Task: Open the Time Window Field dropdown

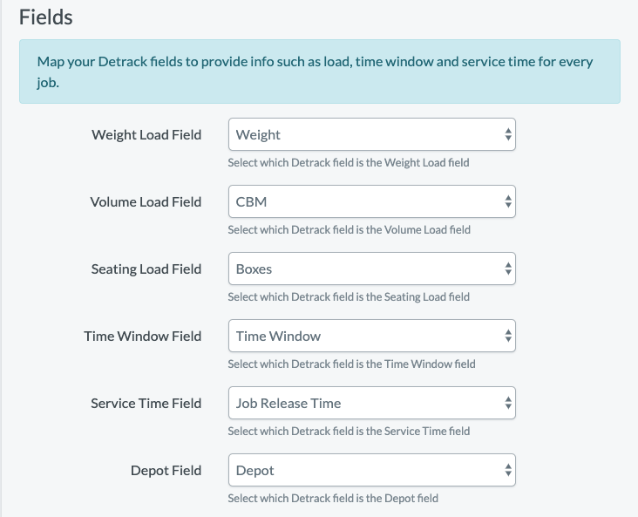Action: pyautogui.click(x=372, y=336)
